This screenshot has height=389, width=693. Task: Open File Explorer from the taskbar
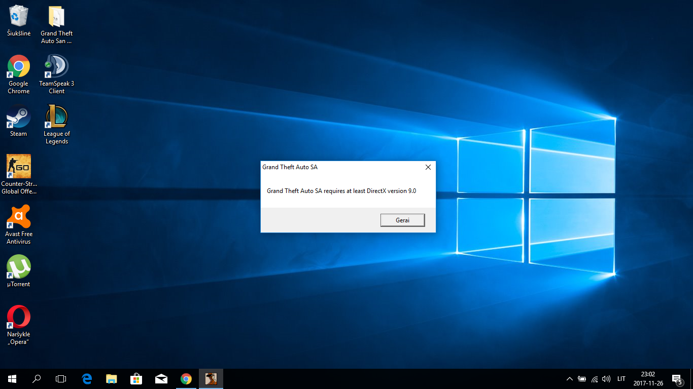[112, 379]
